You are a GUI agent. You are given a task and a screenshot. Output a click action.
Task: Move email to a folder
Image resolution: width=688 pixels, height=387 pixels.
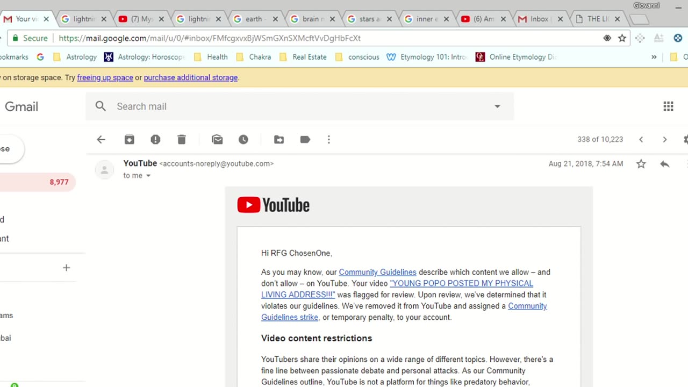[279, 140]
